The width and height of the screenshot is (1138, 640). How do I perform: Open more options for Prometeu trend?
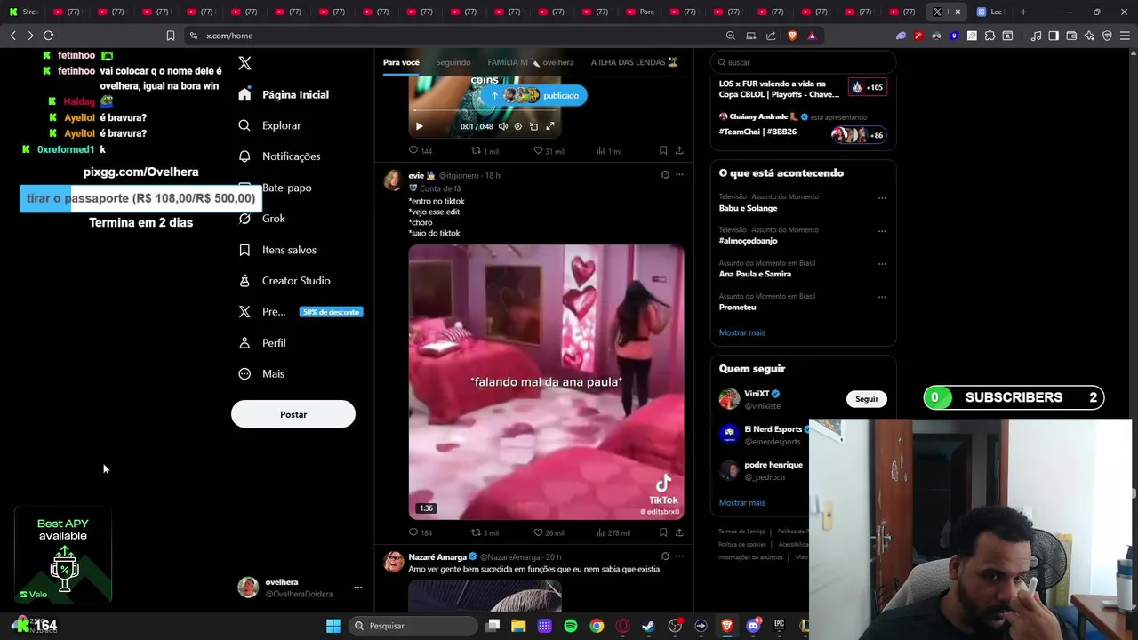882,297
